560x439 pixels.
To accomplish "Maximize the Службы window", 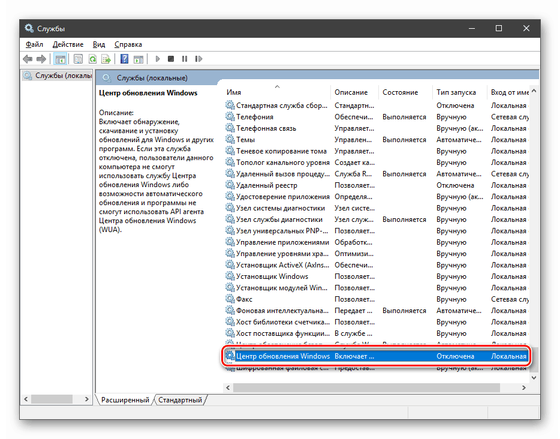I will pos(499,28).
